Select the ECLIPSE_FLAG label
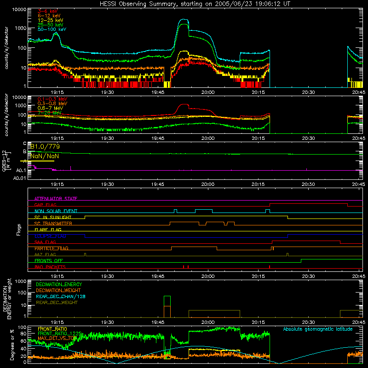The width and height of the screenshot is (368, 368). pyautogui.click(x=50, y=236)
